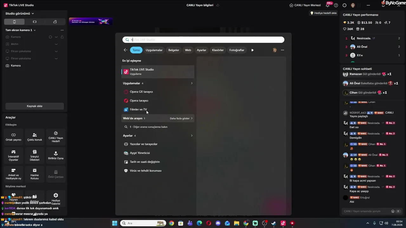Open Yazıcılar ve tarayıcılar settings result

[x=158, y=144]
